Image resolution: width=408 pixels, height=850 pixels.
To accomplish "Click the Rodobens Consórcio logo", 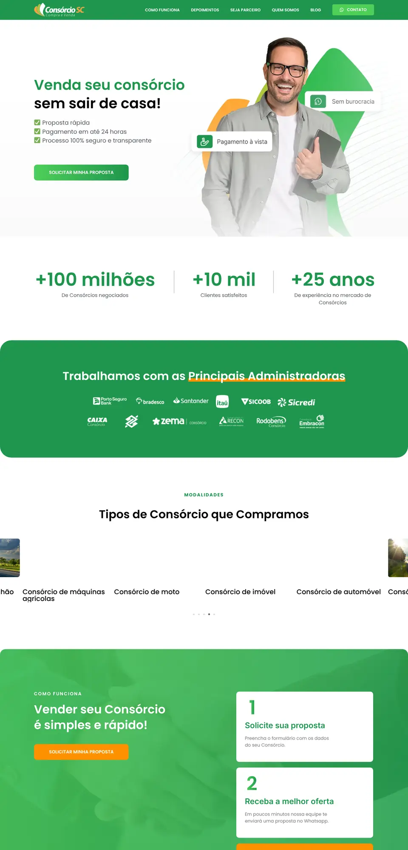I will point(271,422).
